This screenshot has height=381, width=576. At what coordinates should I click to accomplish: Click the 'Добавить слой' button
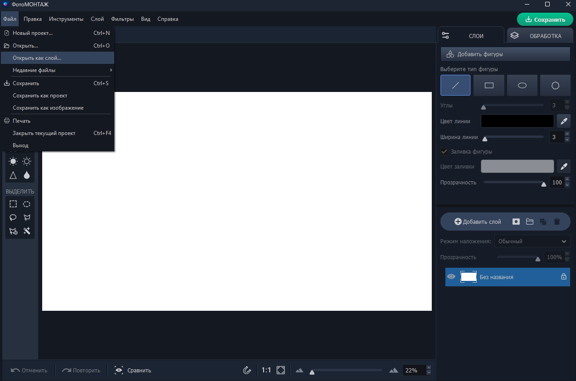point(478,222)
